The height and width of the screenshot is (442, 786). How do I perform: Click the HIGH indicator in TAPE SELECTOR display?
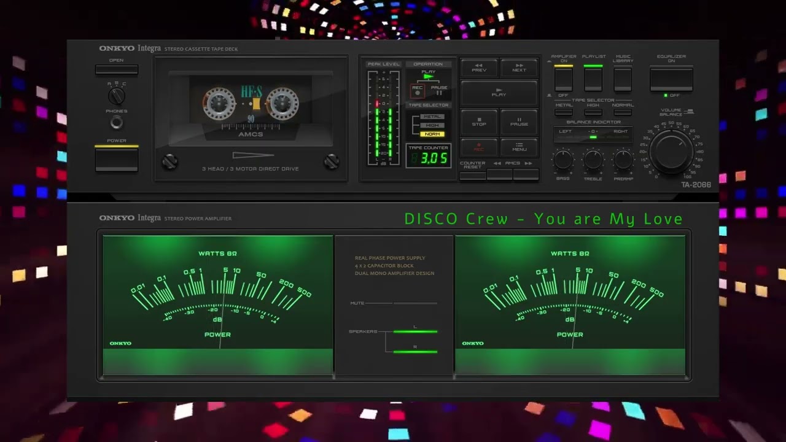(x=432, y=125)
